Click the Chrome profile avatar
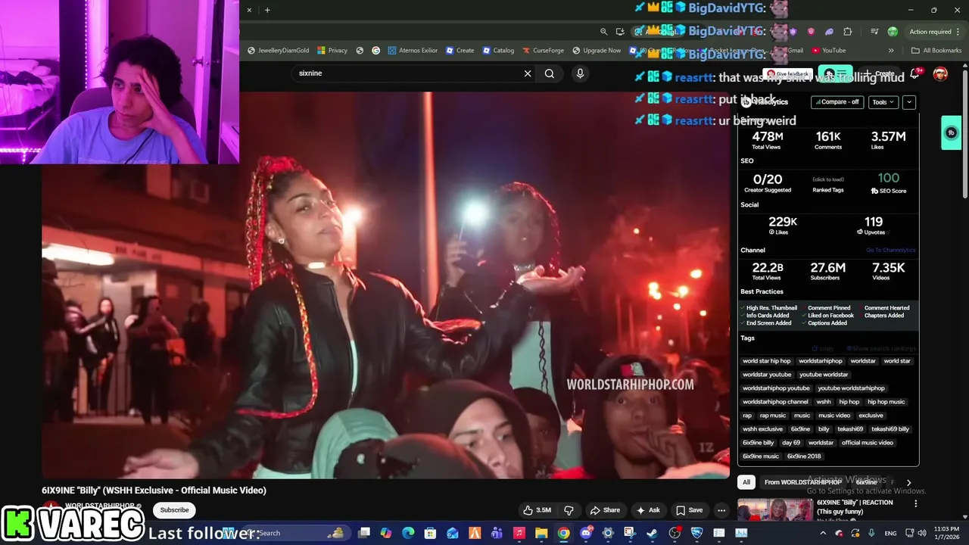 pos(893,32)
